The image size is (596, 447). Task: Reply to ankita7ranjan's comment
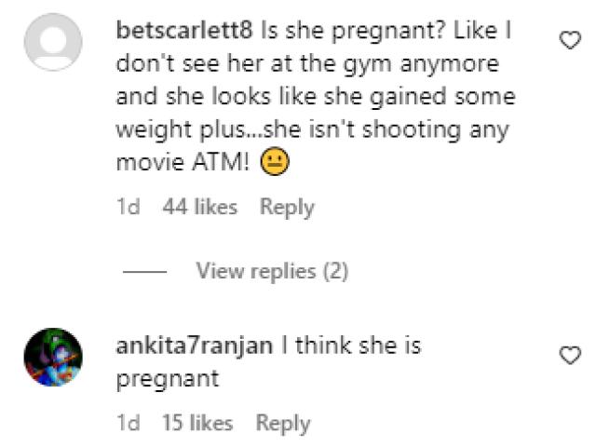click(x=282, y=423)
